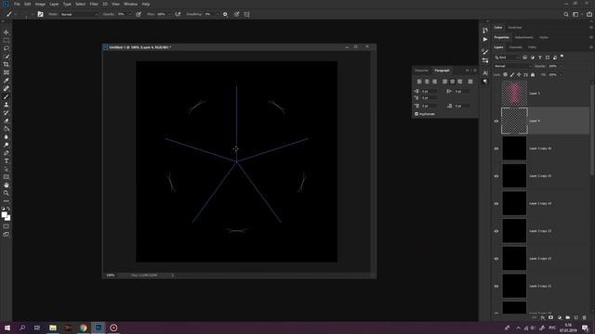This screenshot has width=595, height=334.
Task: Hide Layer 2 copy 31 eye icon
Action: pyautogui.click(x=496, y=286)
